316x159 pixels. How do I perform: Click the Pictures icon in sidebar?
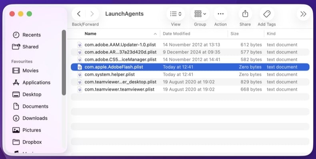(x=16, y=130)
